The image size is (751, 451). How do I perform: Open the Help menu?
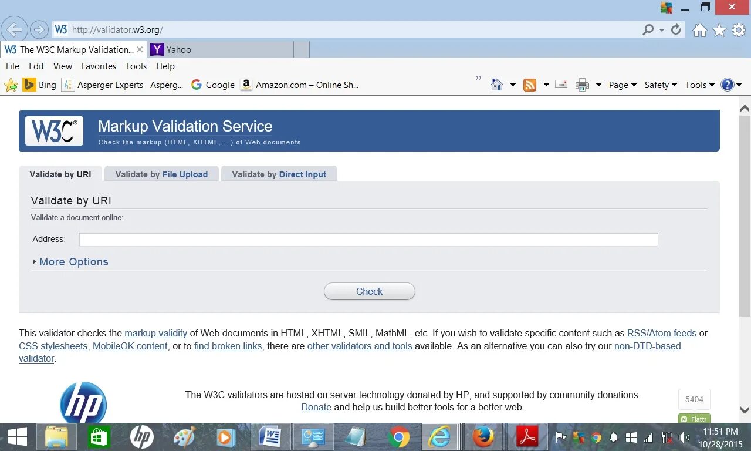tap(165, 66)
